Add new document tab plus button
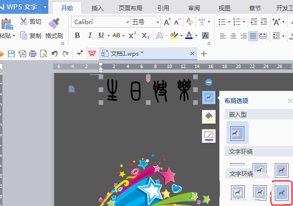This screenshot has height=206, width=293. click(x=204, y=54)
